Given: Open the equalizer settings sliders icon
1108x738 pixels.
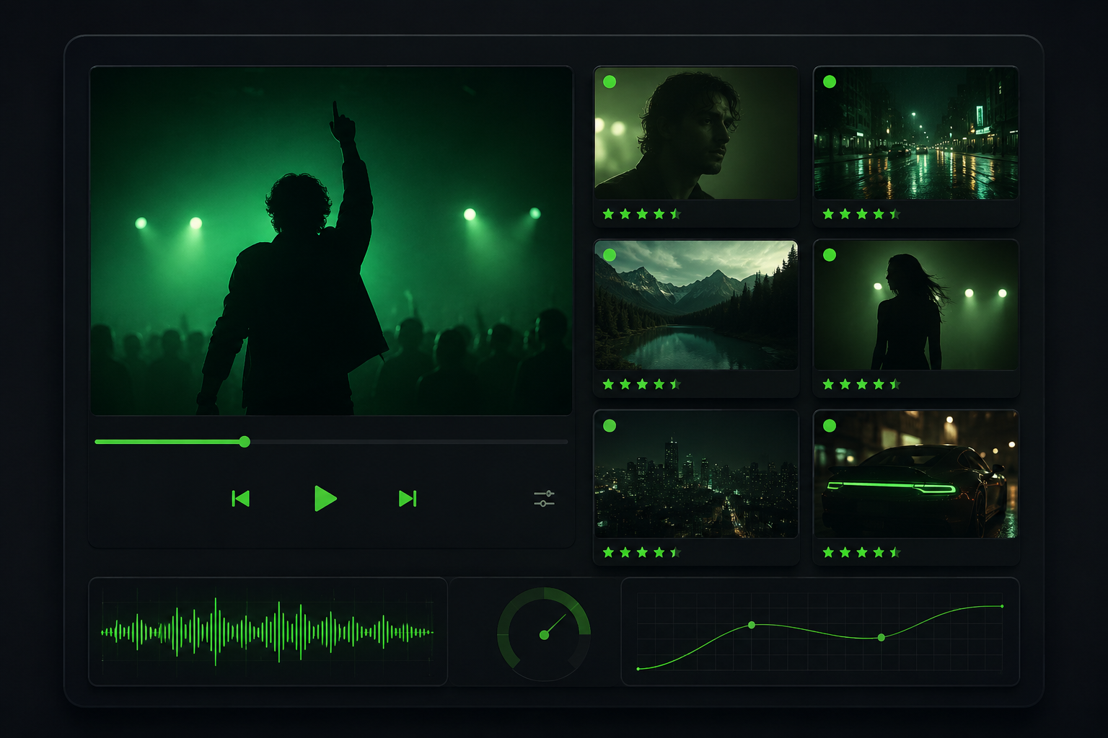Looking at the screenshot, I should 544,498.
